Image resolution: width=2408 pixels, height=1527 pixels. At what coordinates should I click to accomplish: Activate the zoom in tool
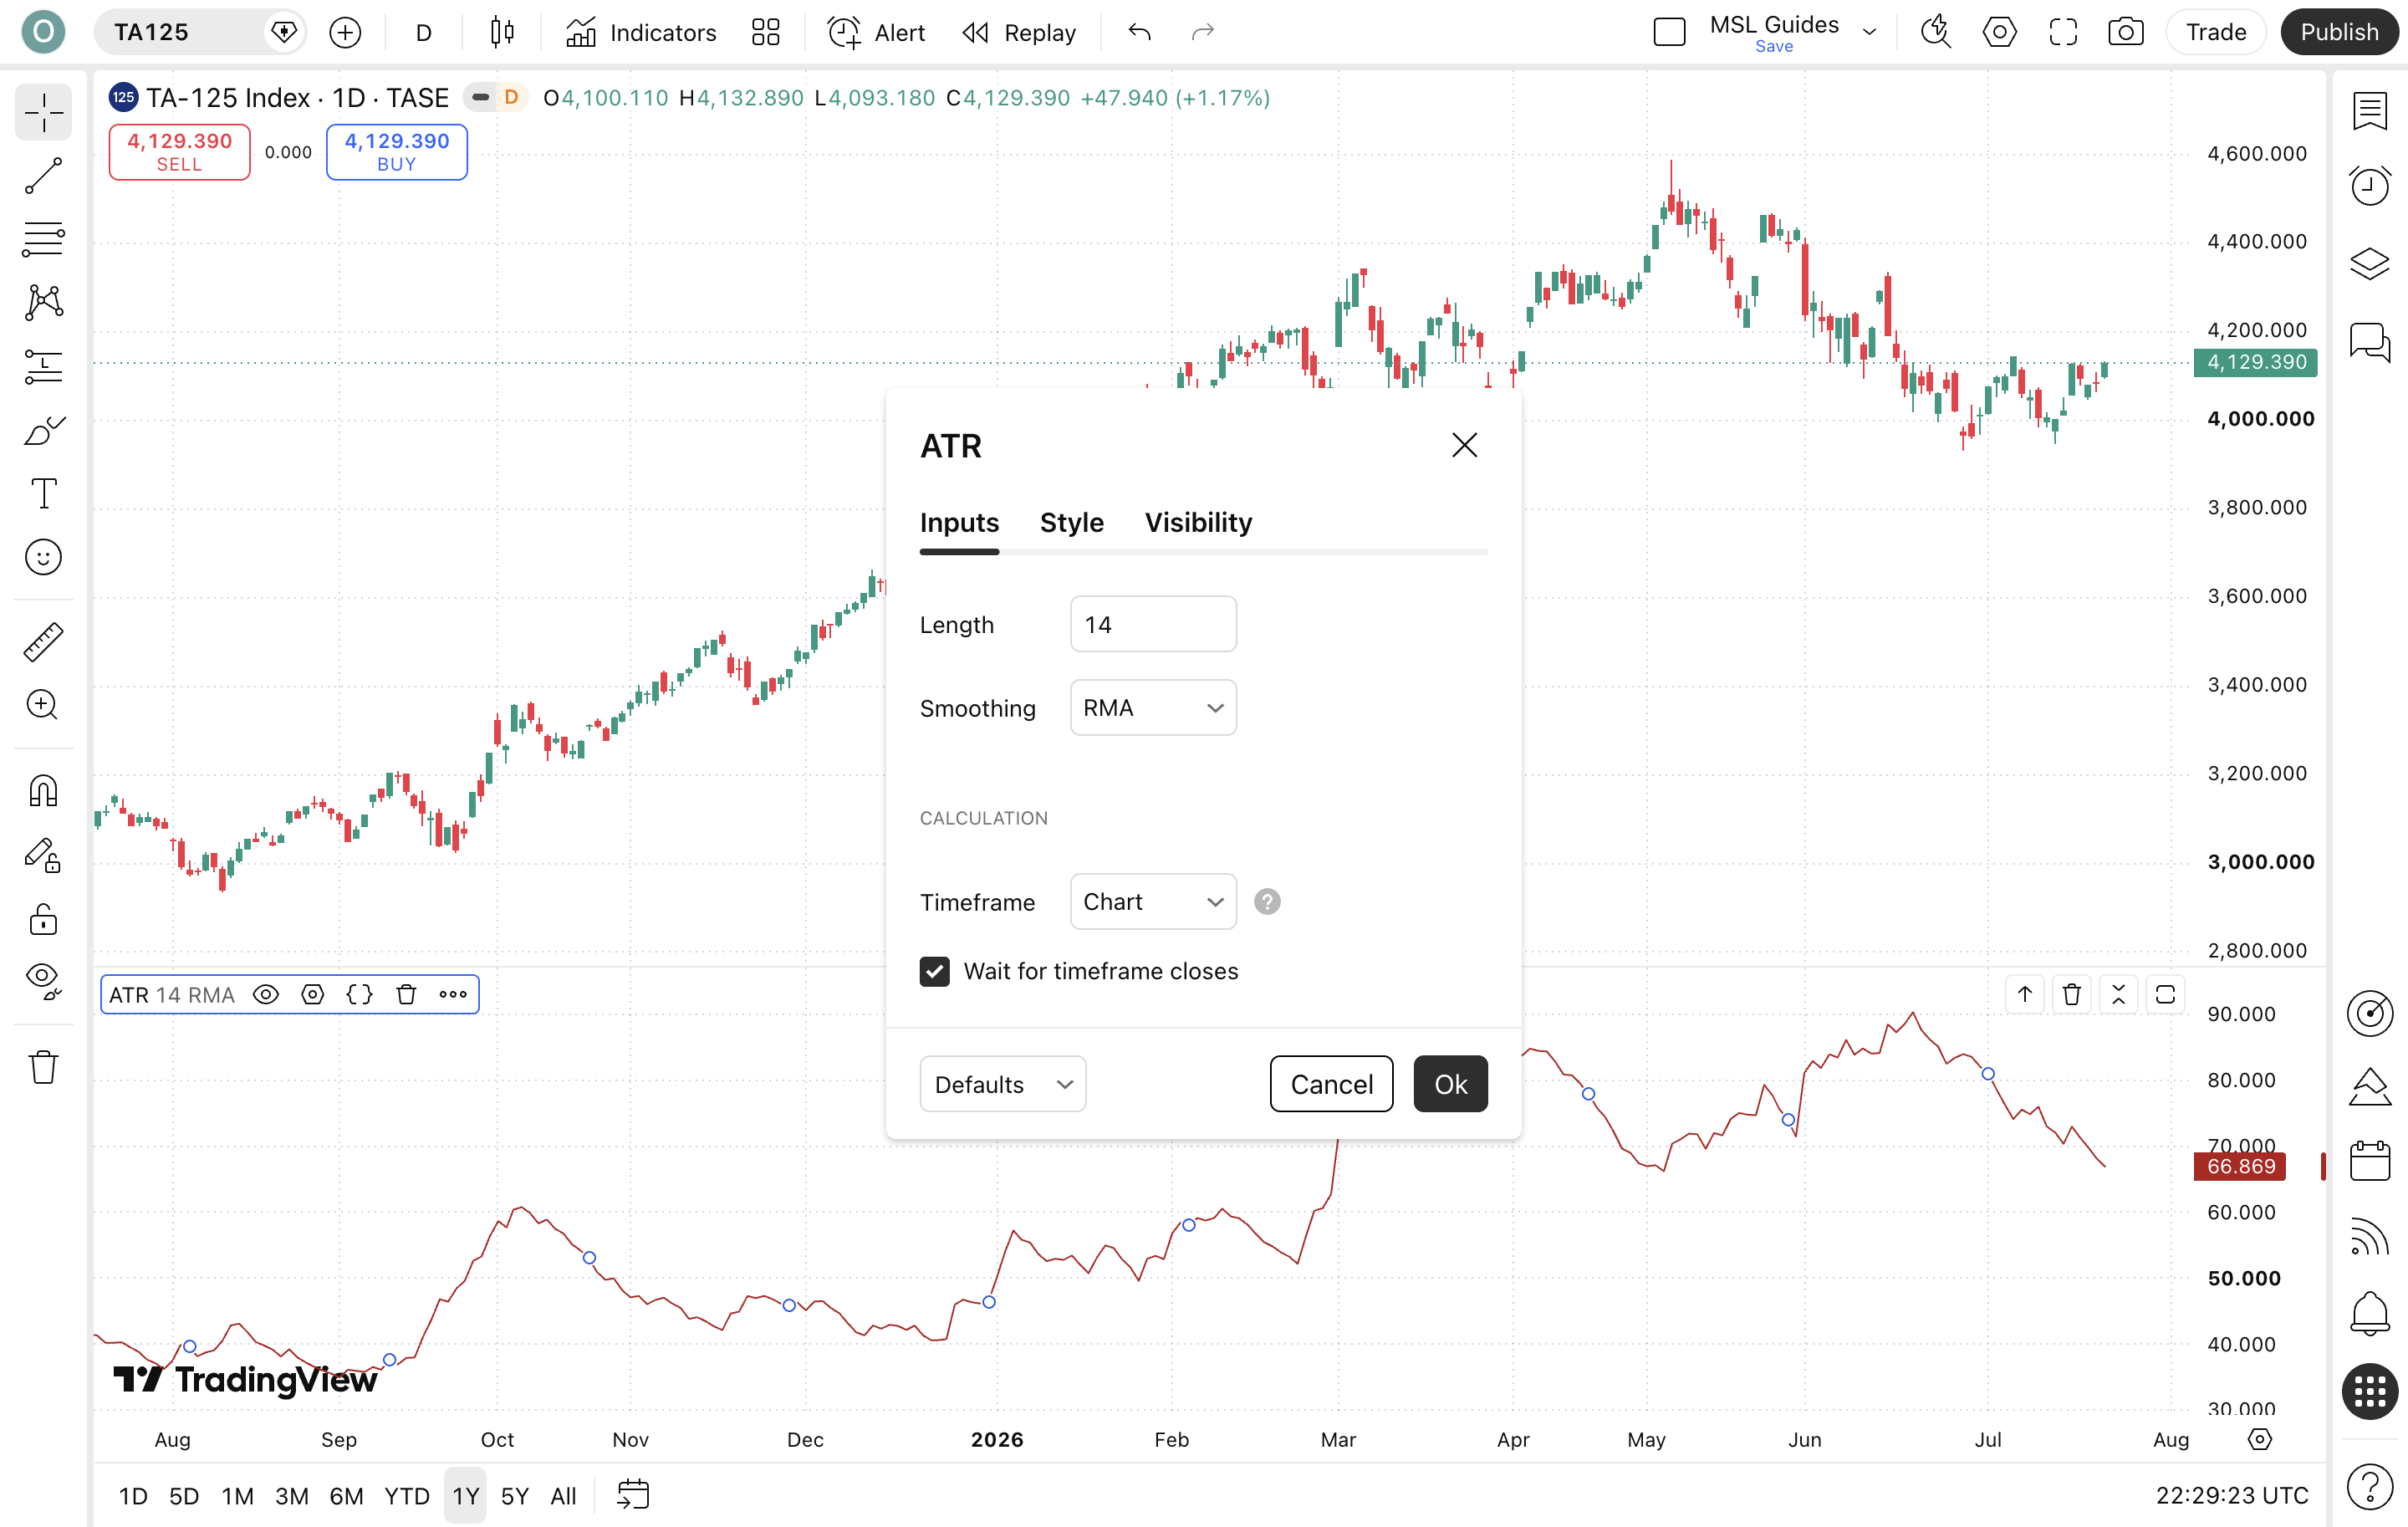pyautogui.click(x=43, y=705)
